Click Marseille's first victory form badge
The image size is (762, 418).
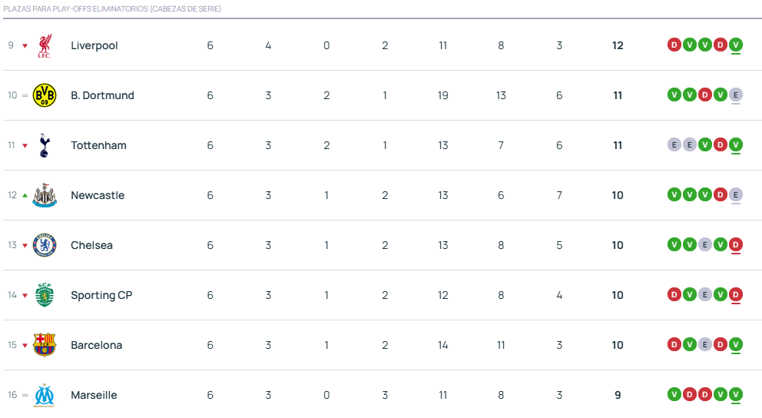point(674,394)
